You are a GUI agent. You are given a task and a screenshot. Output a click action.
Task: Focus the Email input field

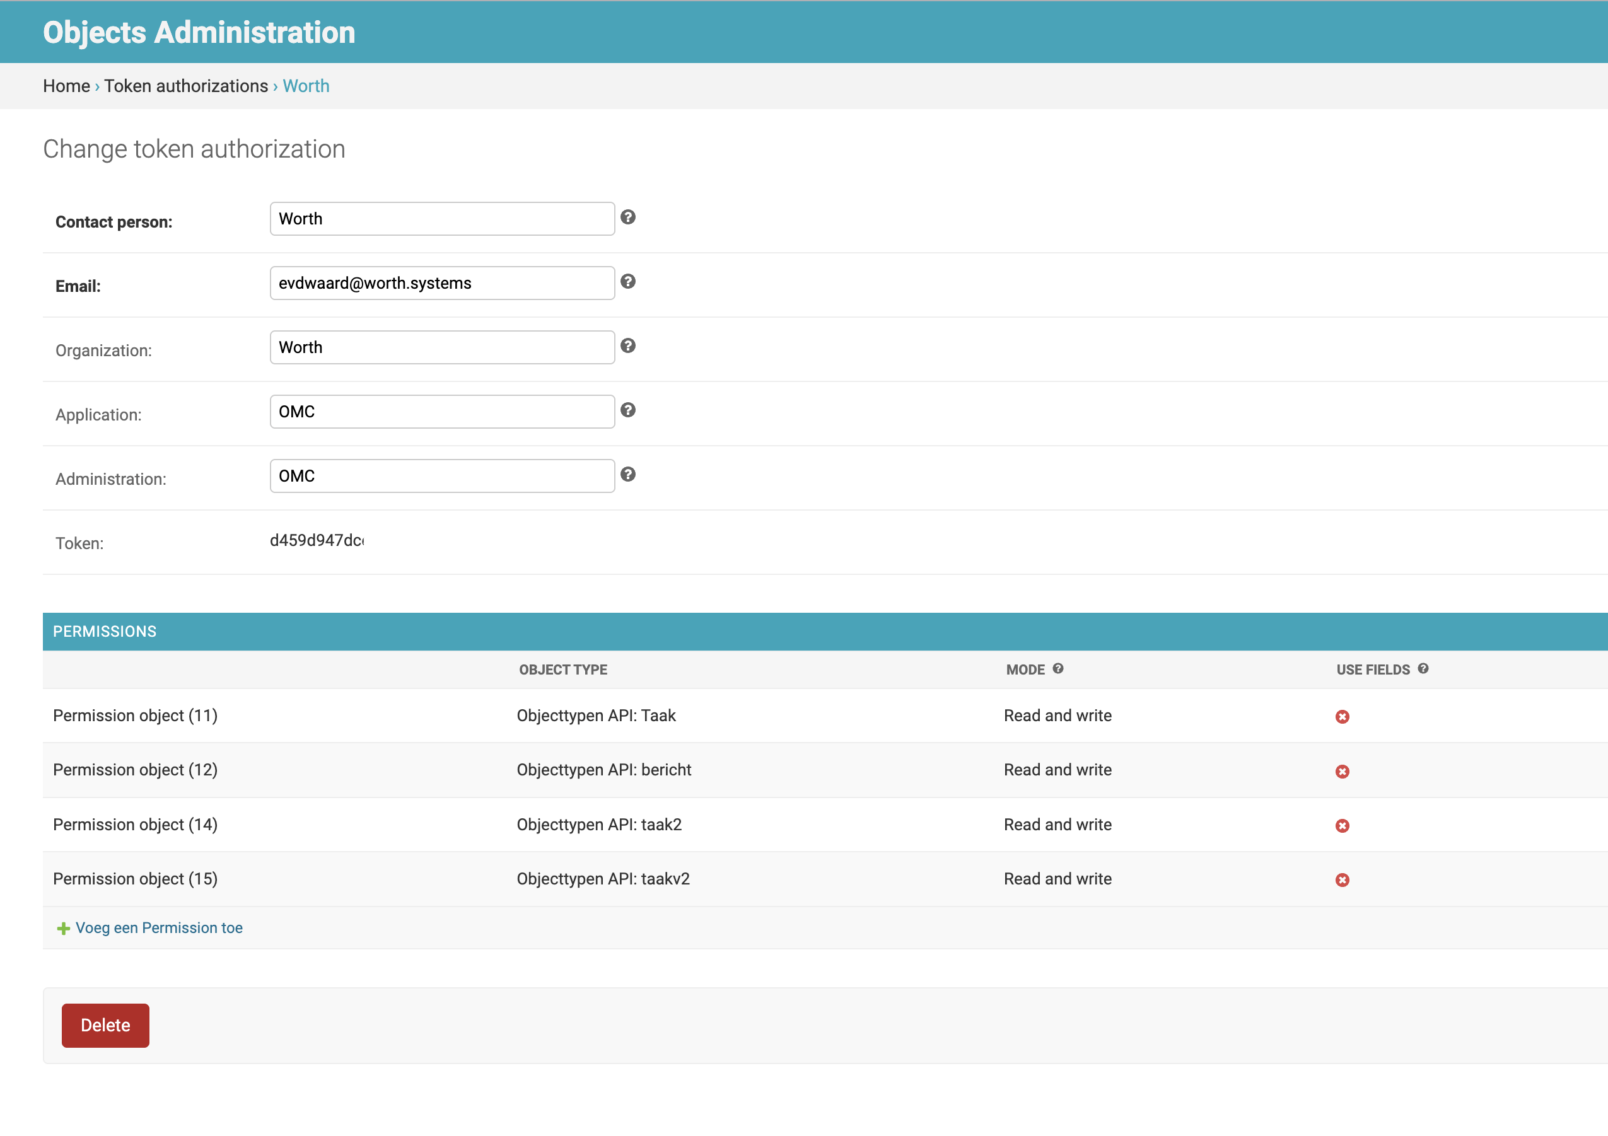tap(442, 283)
